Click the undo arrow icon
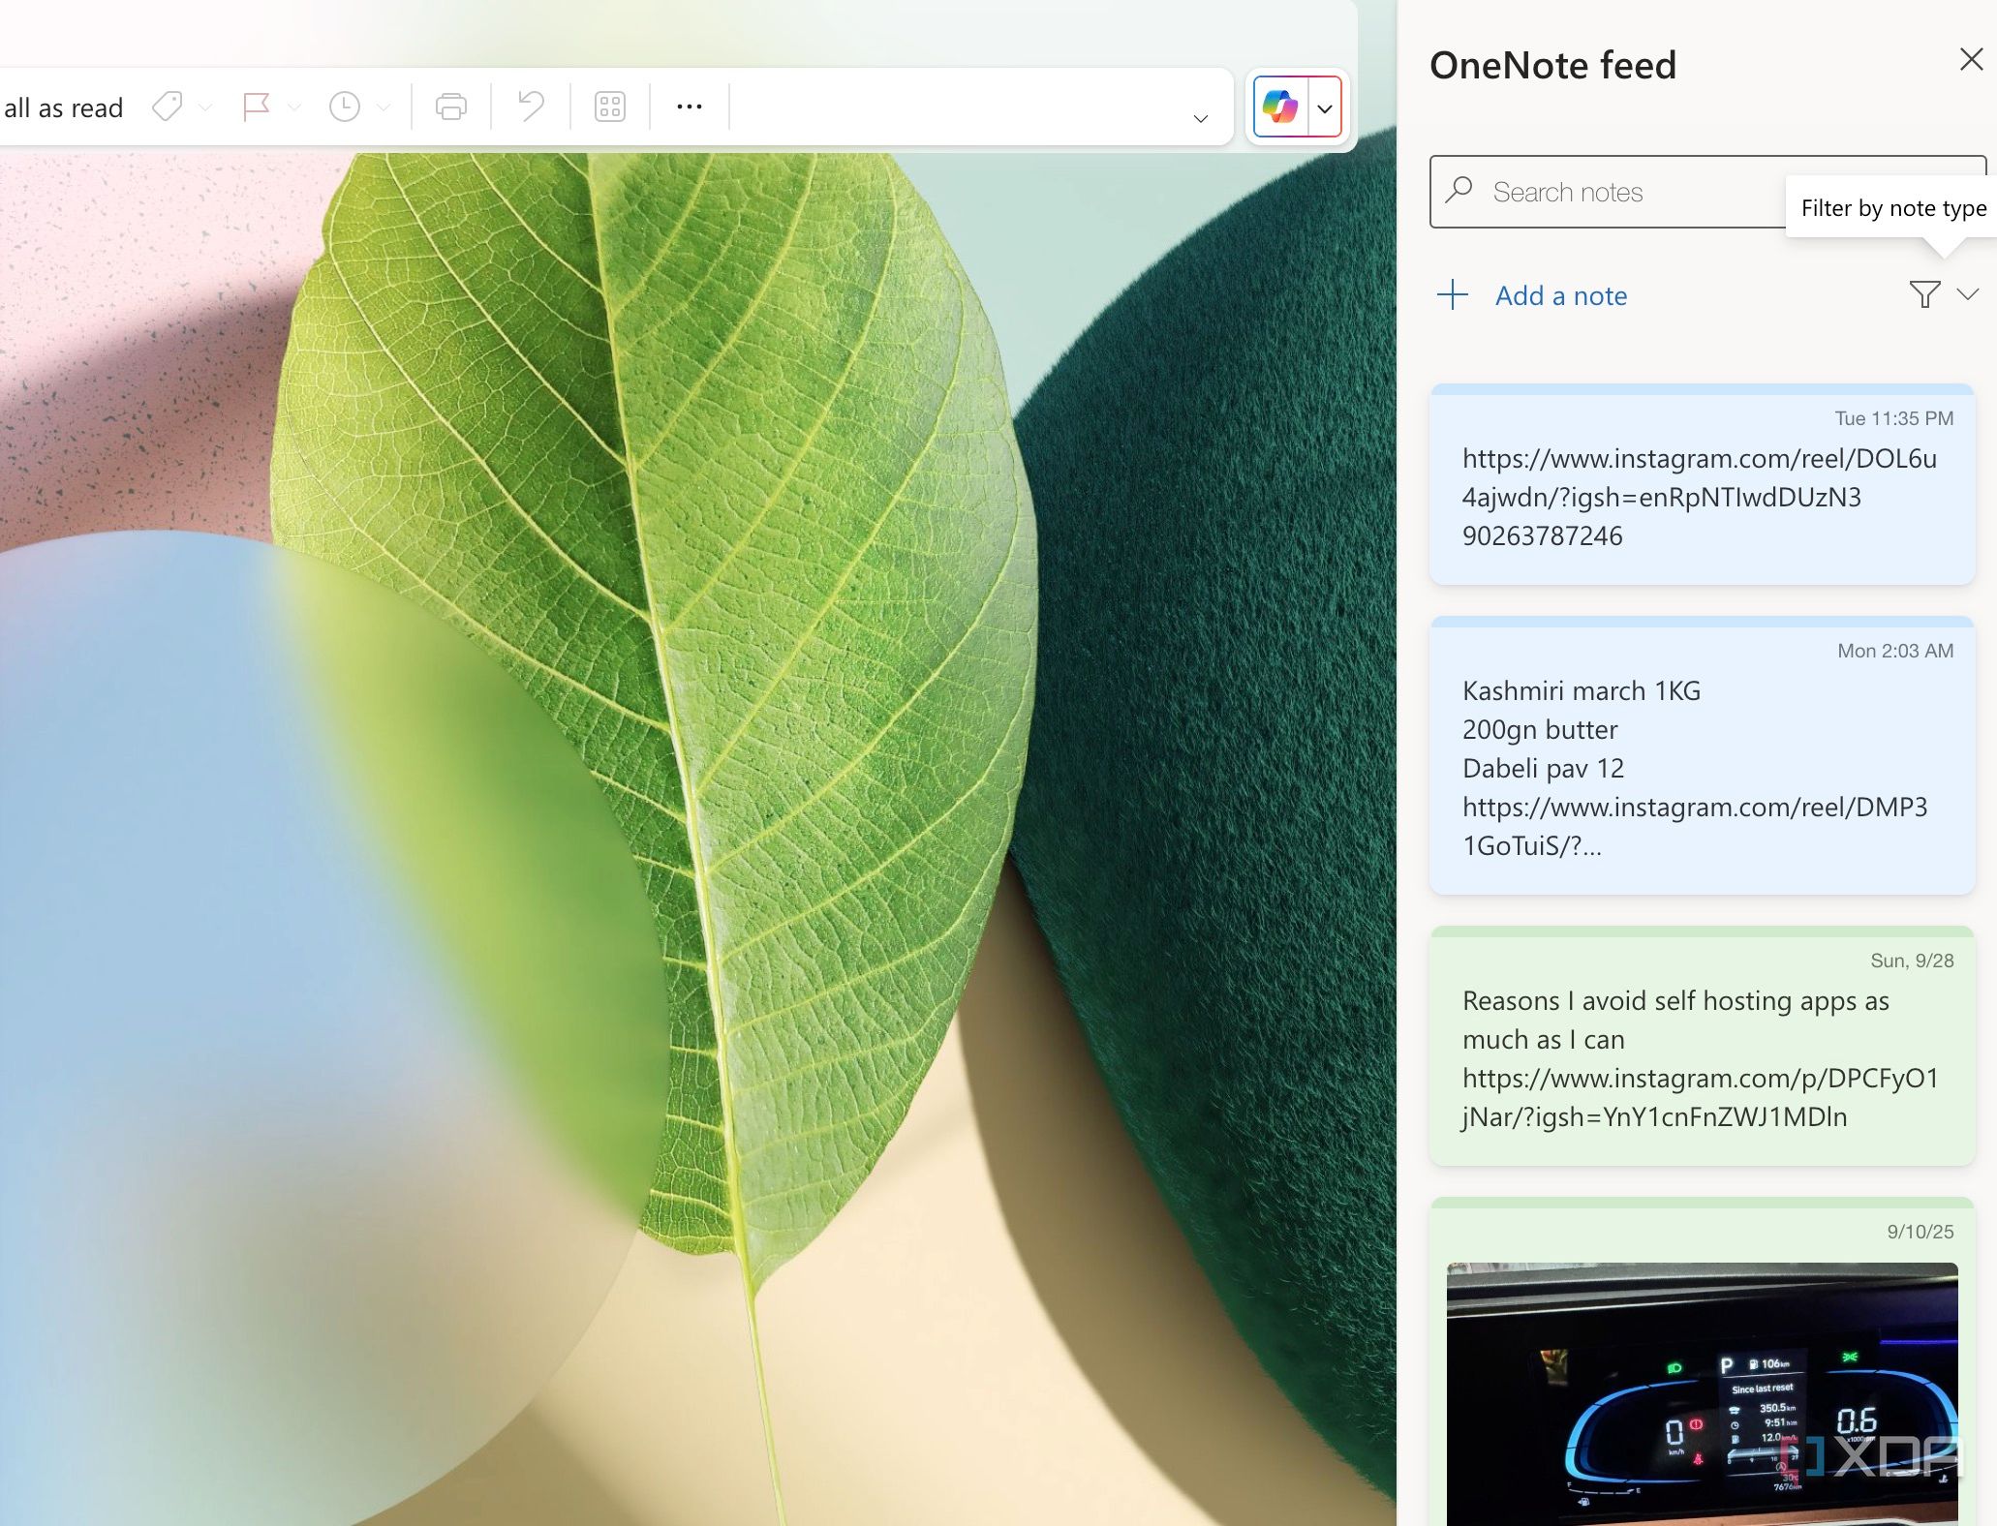Screen dimensions: 1997x1526 click(531, 107)
